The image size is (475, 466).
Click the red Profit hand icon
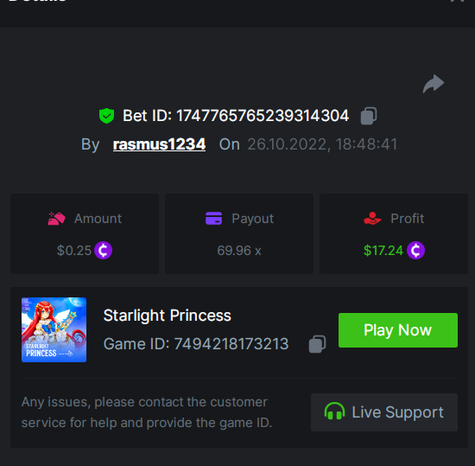point(372,218)
